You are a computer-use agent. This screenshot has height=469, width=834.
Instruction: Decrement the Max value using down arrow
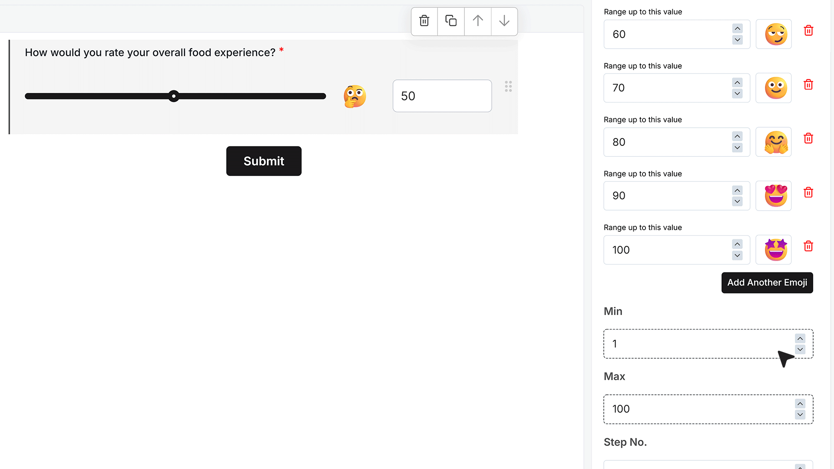click(x=800, y=415)
